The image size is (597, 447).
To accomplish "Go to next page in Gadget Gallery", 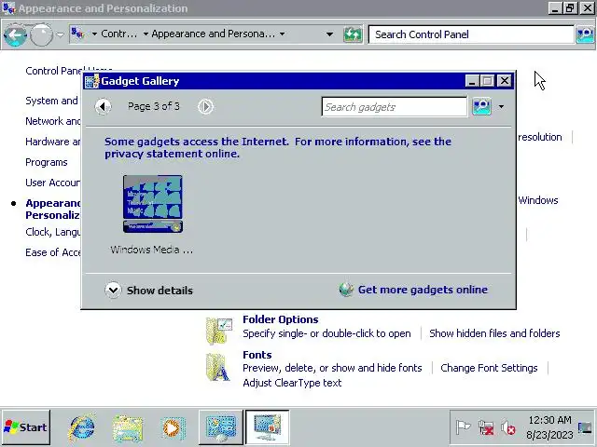I will tap(205, 106).
